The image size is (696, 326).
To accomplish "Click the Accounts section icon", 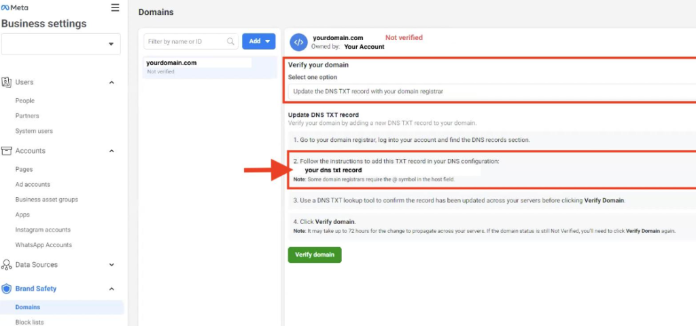I will [6, 151].
